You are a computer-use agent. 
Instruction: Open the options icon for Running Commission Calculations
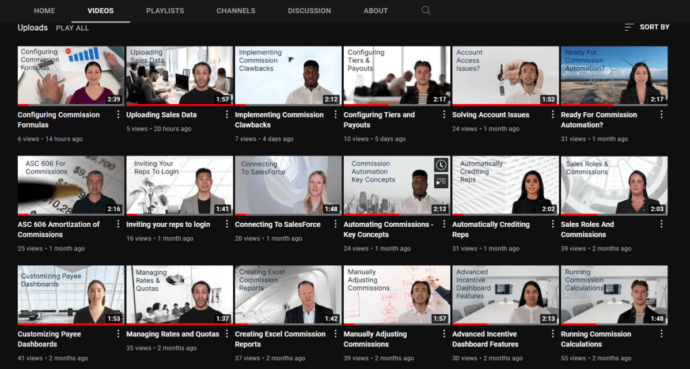coord(661,333)
